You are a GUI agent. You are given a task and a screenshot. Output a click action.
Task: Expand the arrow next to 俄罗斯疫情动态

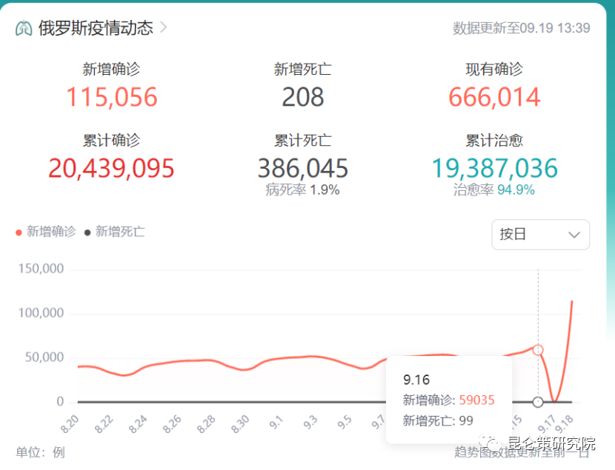point(164,27)
